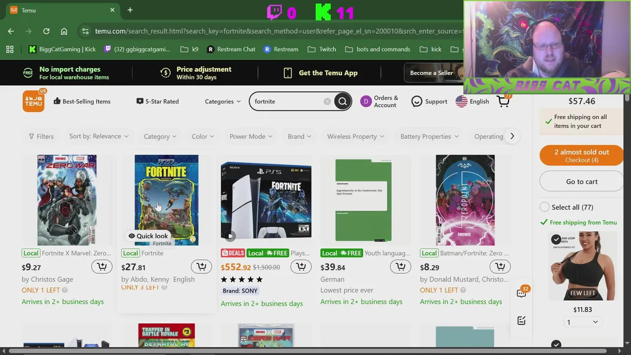Open the browser home page icon
The image size is (631, 355).
(x=64, y=31)
